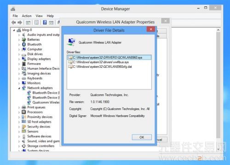Click the Sensors icon

pyautogui.click(x=24, y=132)
